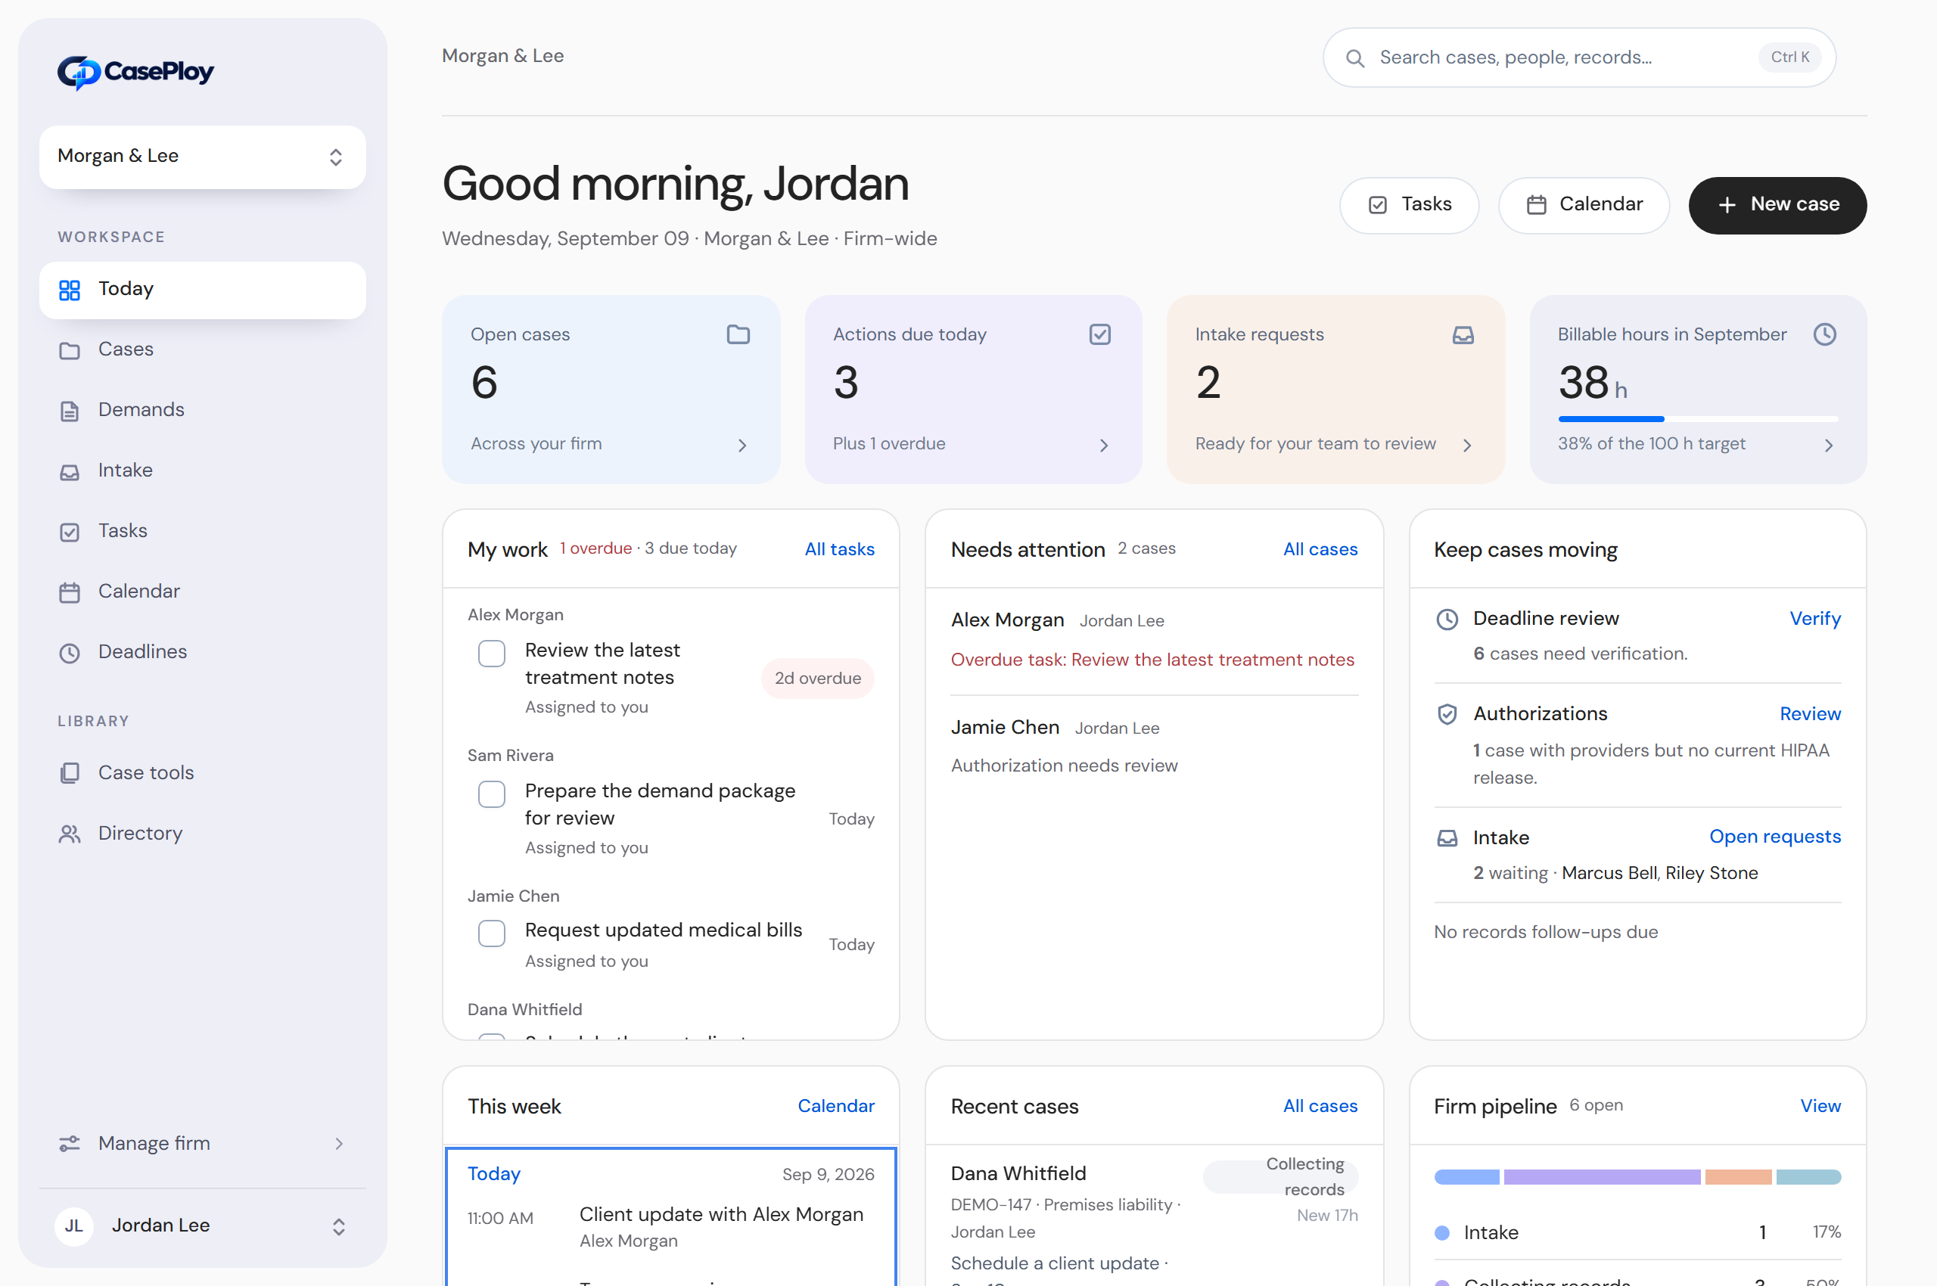Click the Manage firm sliders icon
The image size is (1937, 1286).
(70, 1144)
